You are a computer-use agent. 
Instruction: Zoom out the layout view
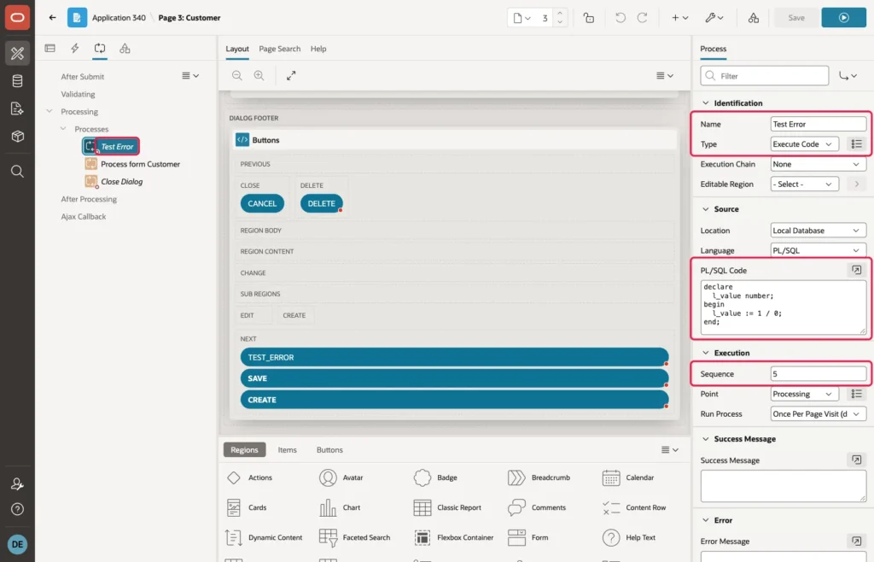pyautogui.click(x=237, y=75)
